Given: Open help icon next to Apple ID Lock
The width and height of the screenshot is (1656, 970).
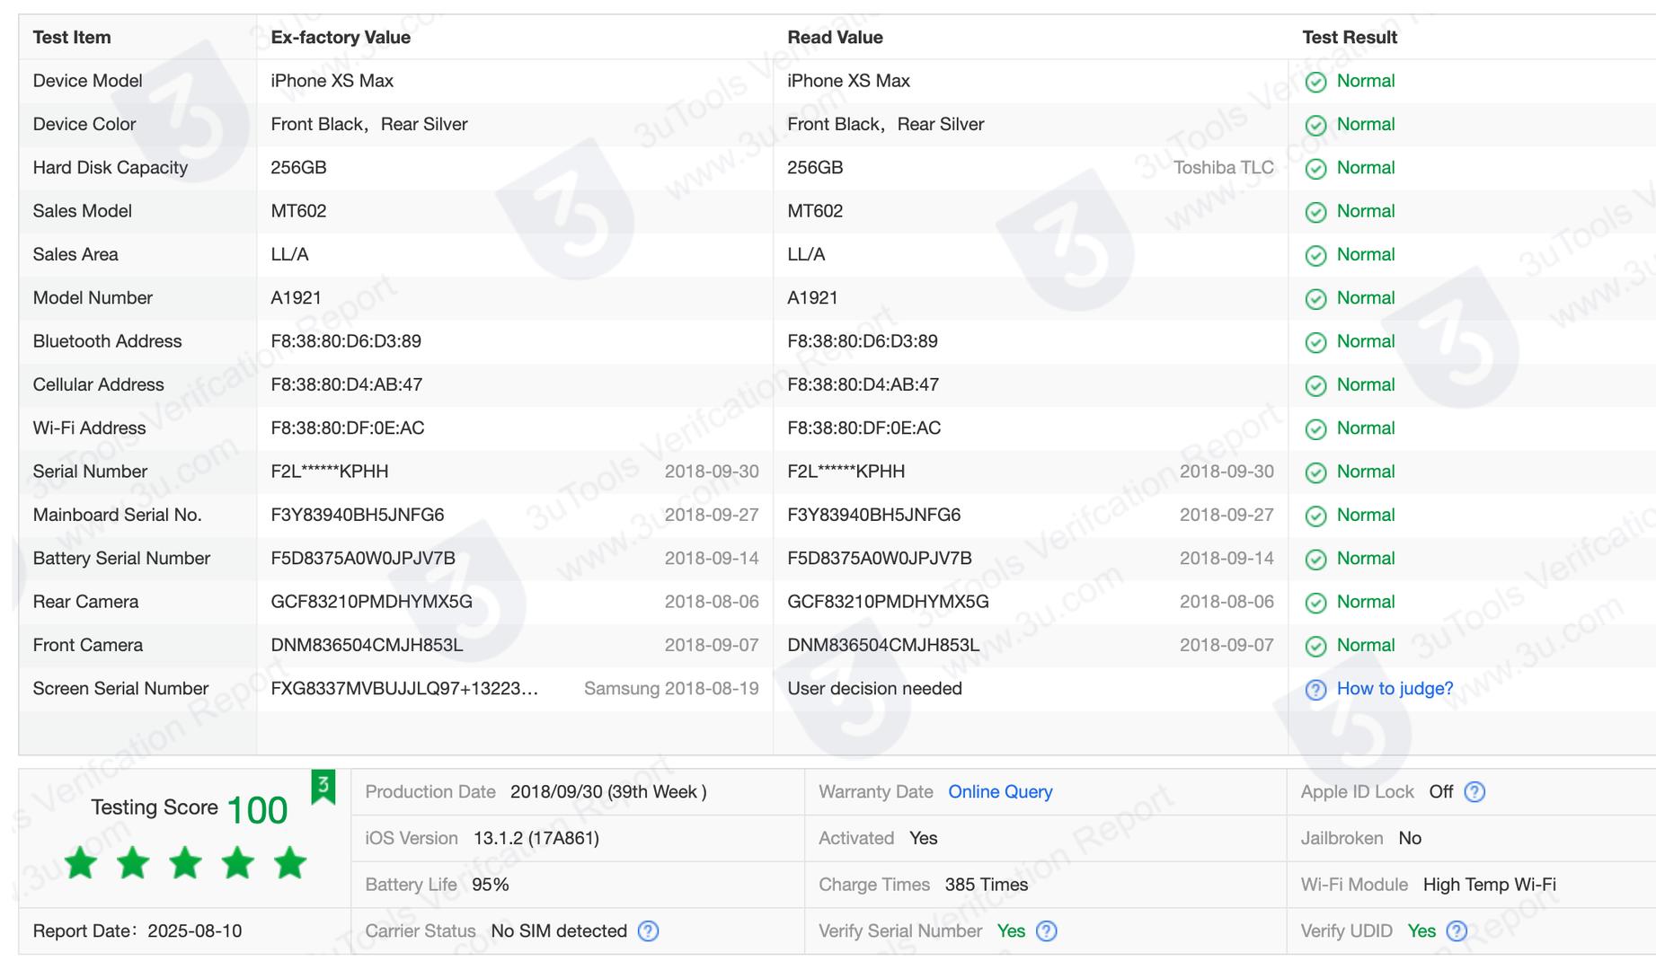Looking at the screenshot, I should [x=1474, y=792].
